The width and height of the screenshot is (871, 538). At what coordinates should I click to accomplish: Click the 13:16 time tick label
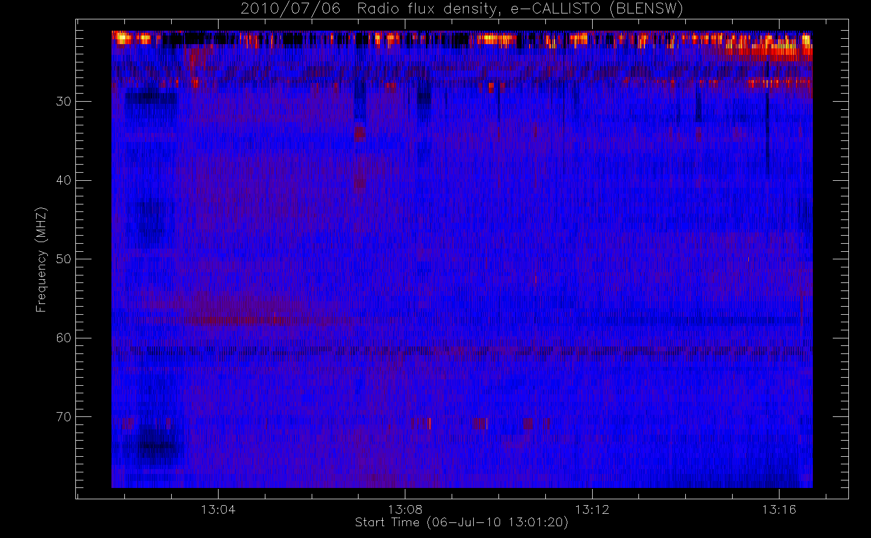coord(779,509)
